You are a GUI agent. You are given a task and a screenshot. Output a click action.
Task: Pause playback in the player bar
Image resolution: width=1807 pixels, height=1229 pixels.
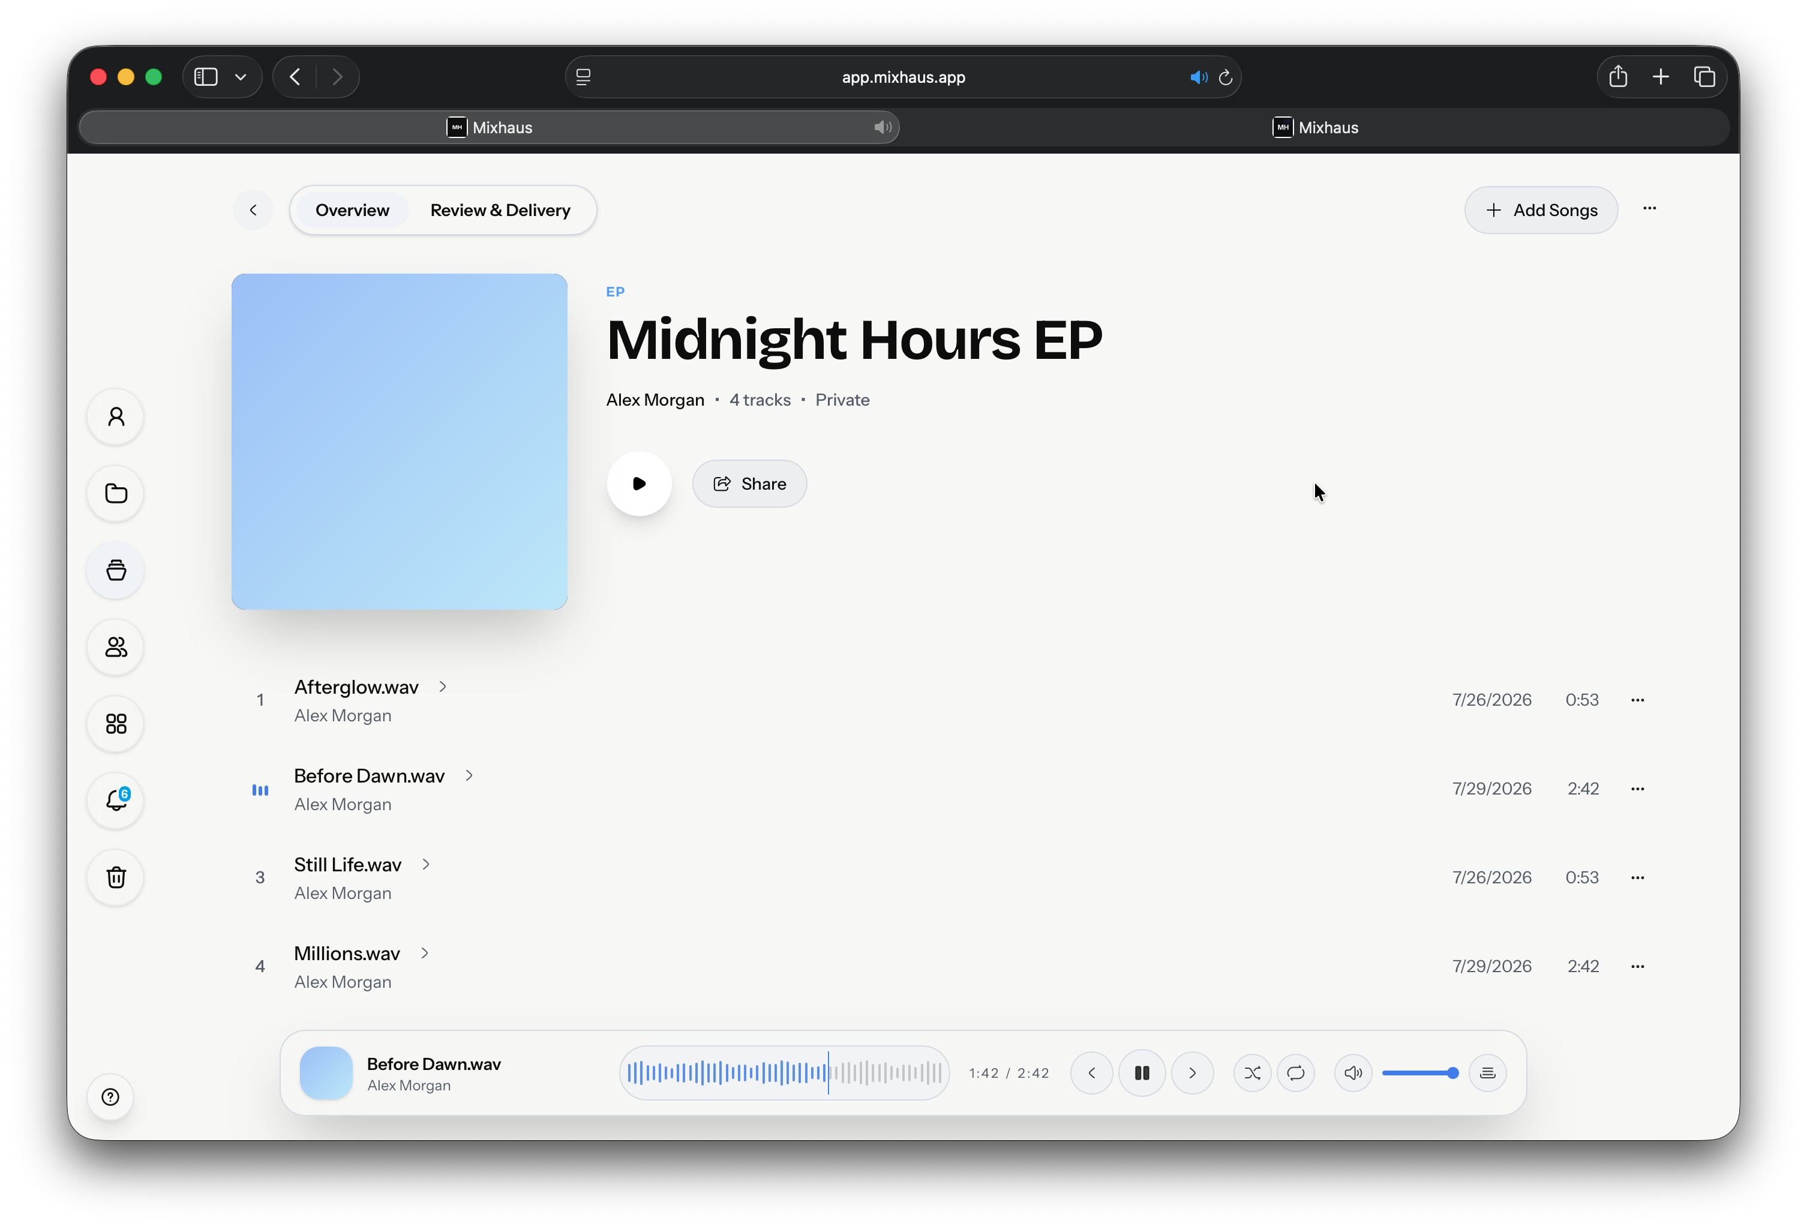point(1142,1074)
